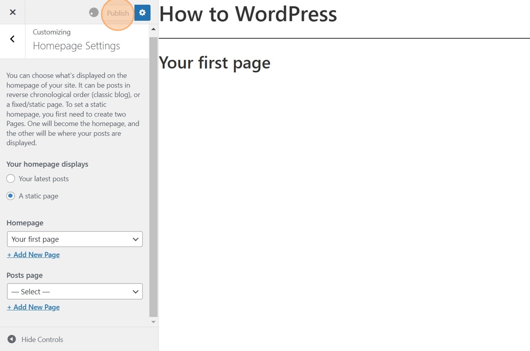Click the 'Your first page' heading in preview

[215, 63]
